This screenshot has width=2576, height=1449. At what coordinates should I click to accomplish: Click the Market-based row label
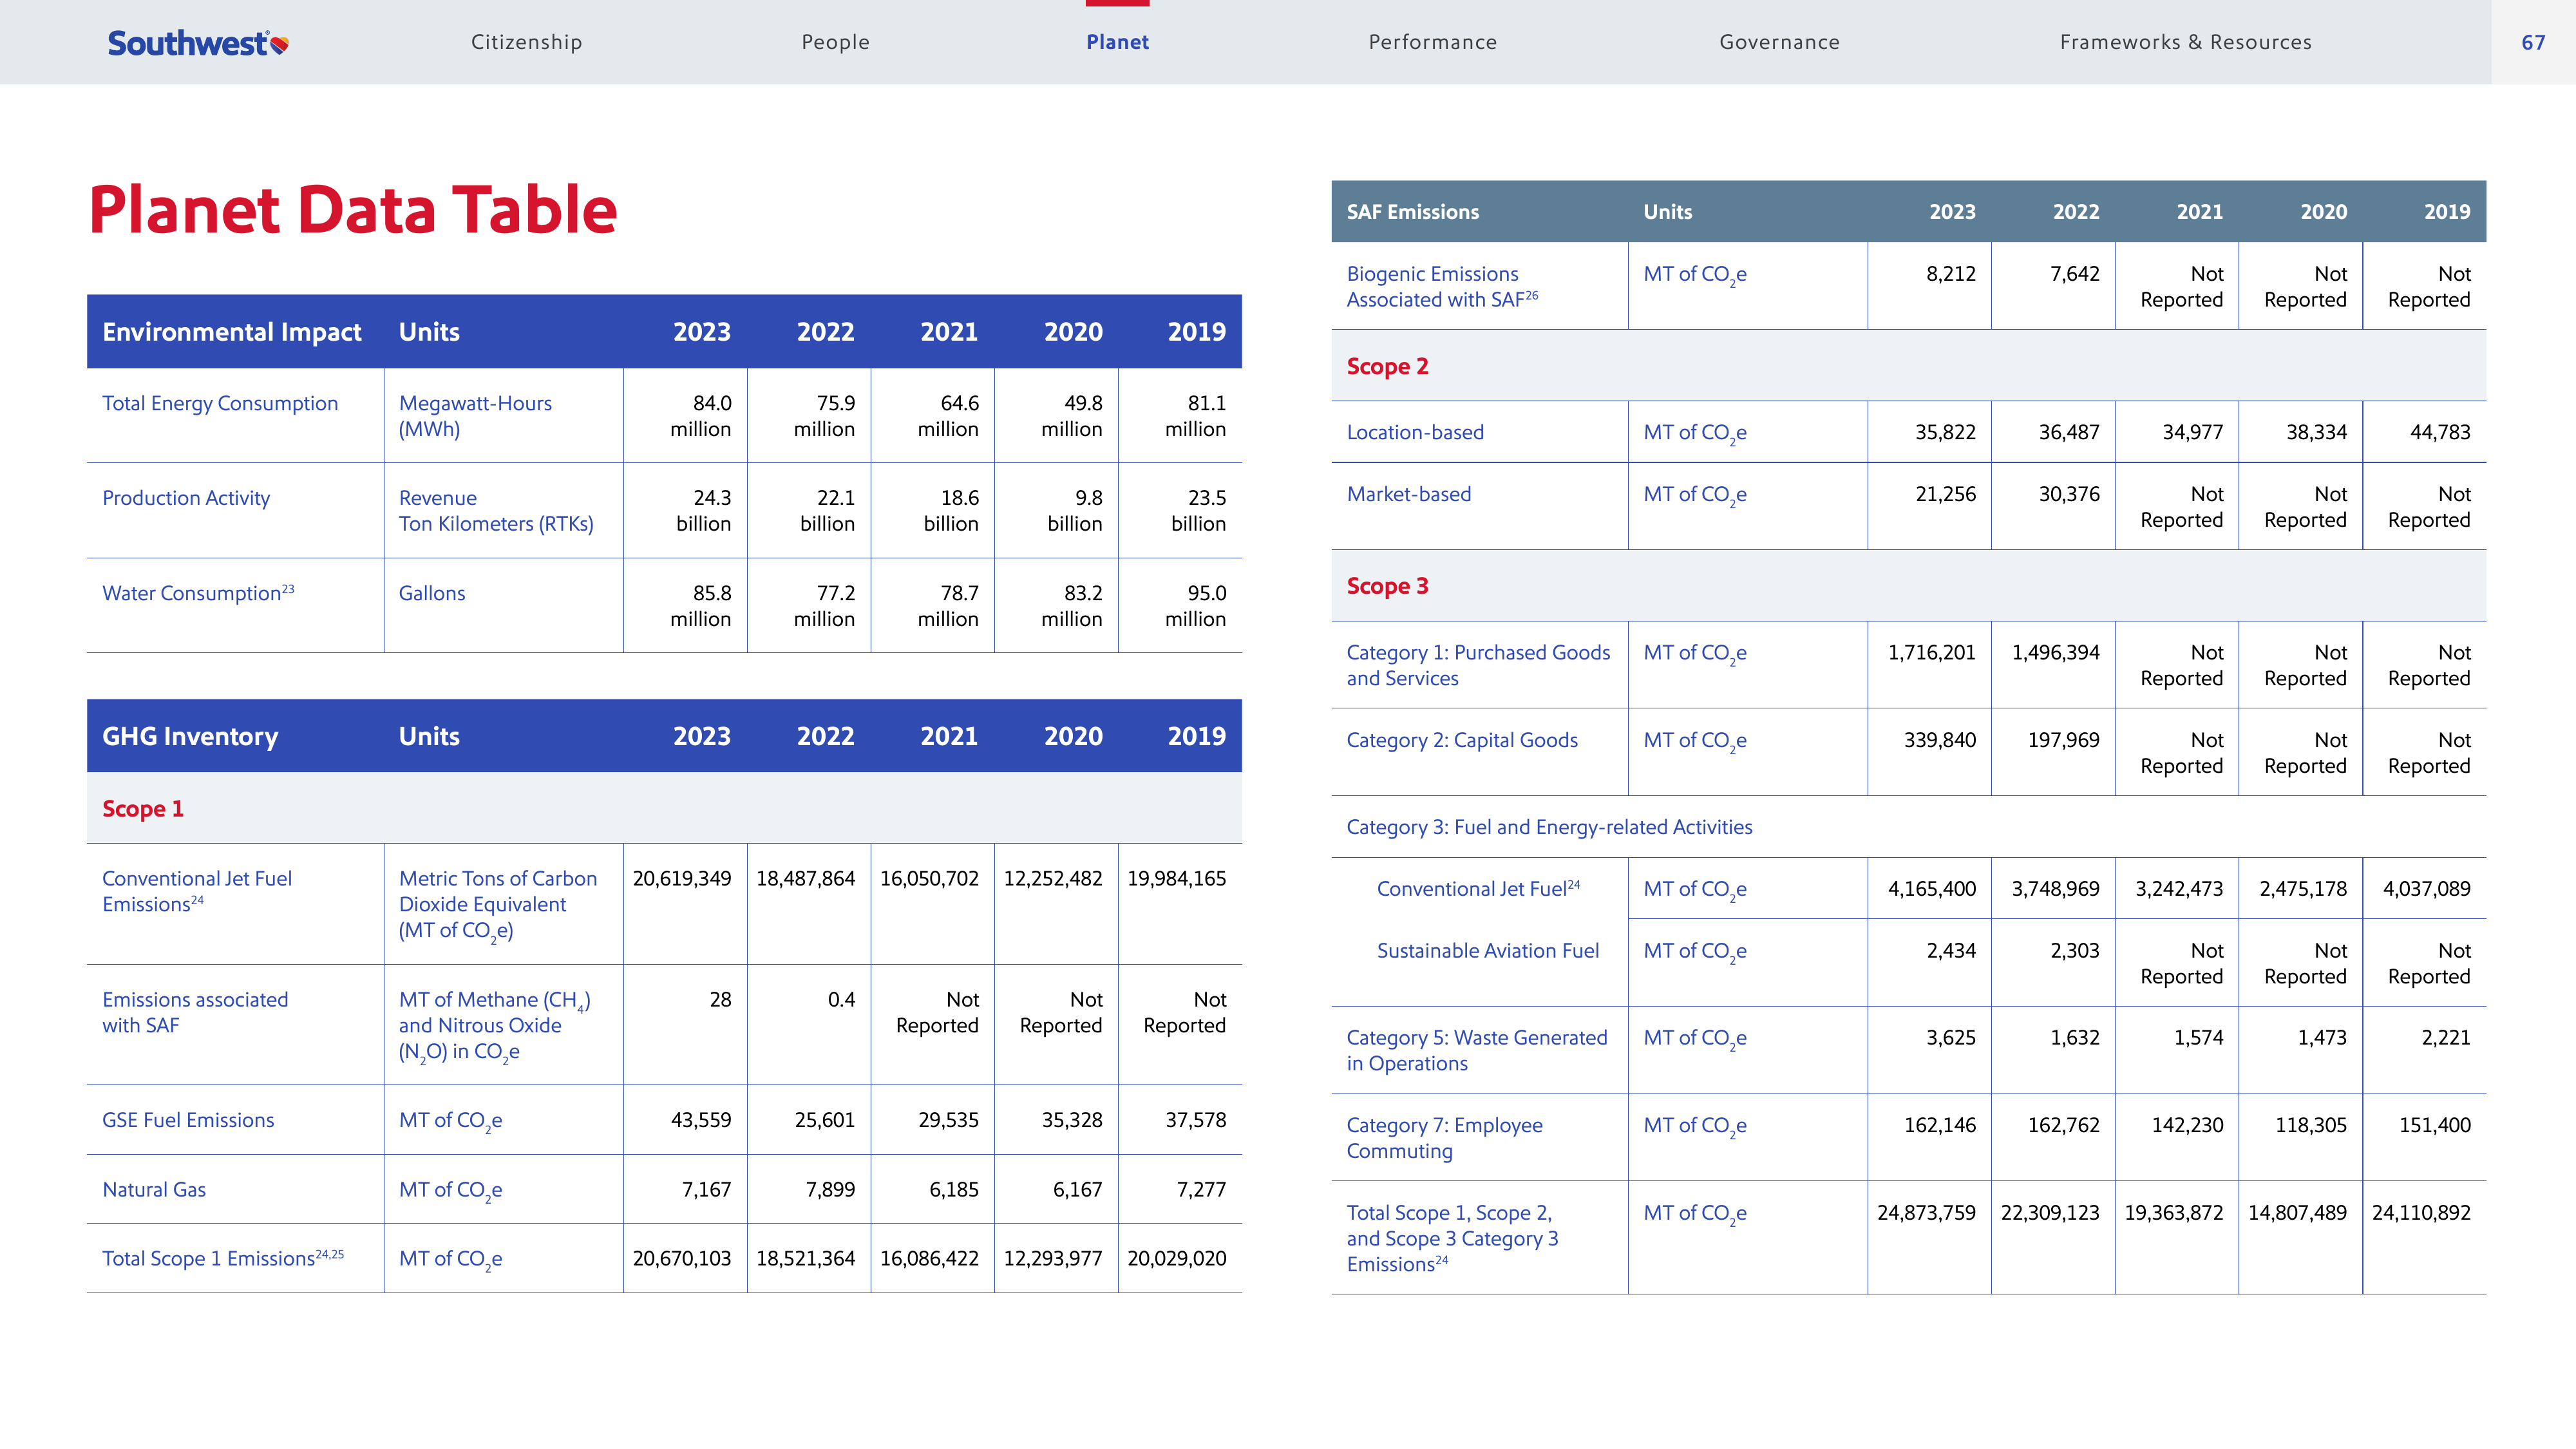(1409, 494)
